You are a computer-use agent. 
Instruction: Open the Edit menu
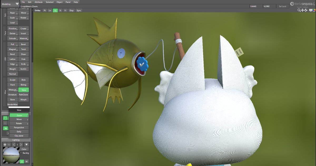(x=29, y=2)
